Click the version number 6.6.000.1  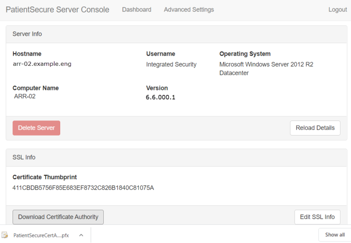(160, 97)
